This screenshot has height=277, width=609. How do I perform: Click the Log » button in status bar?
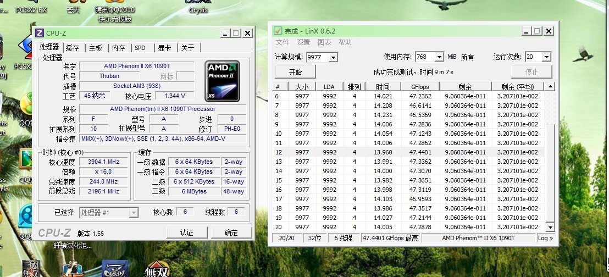[x=546, y=238]
